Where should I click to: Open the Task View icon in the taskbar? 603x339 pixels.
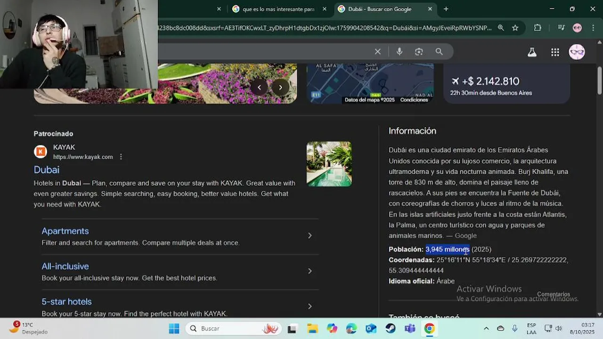[293, 328]
